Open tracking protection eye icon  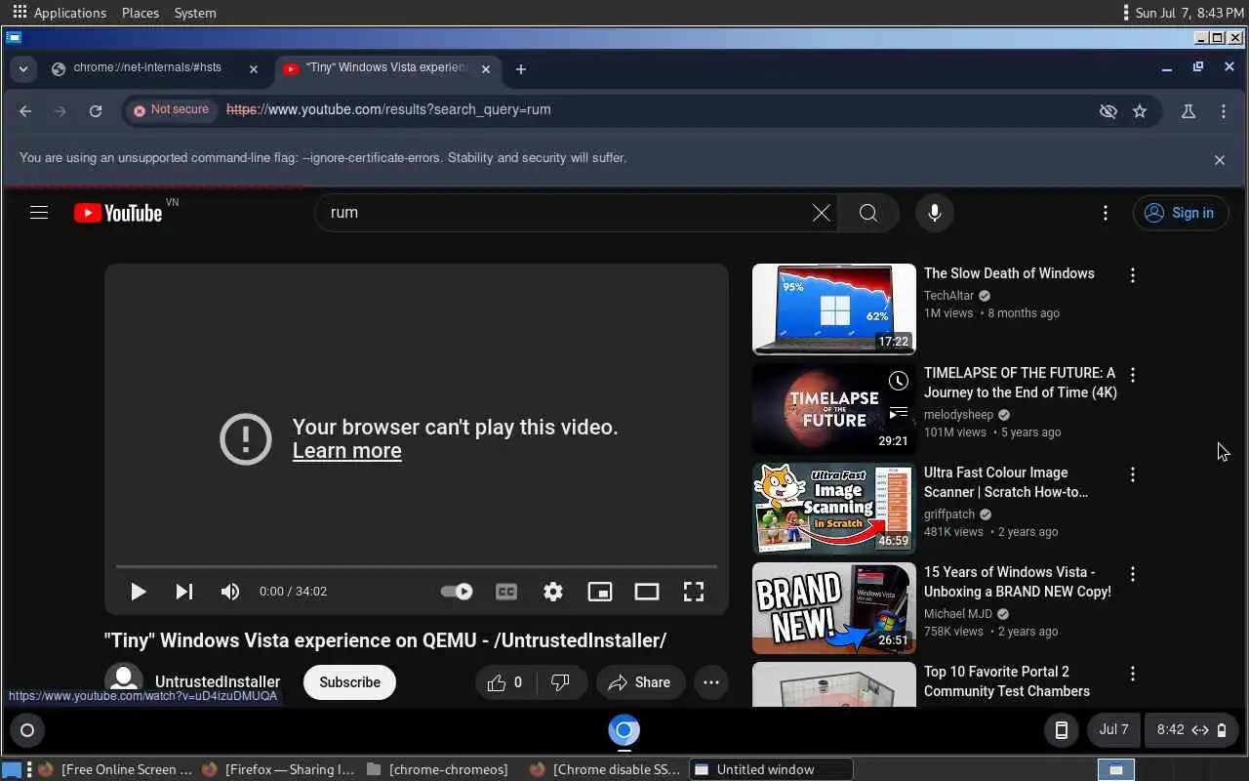click(x=1108, y=111)
